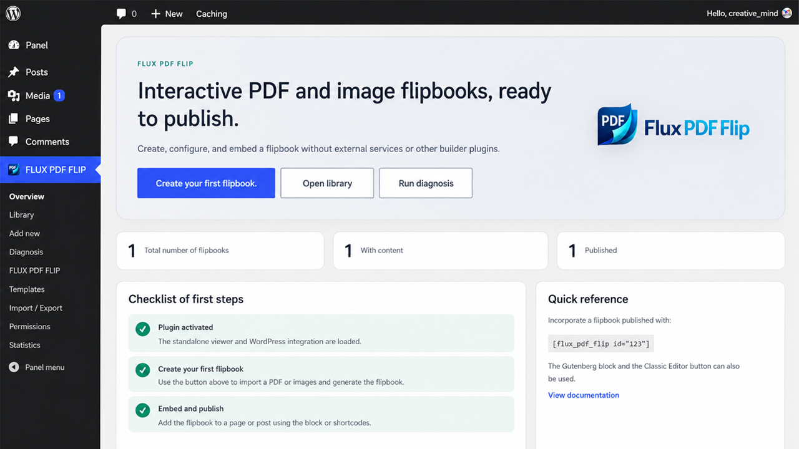This screenshot has width=799, height=449.
Task: Click Create your first flipbook button
Action: coord(206,183)
